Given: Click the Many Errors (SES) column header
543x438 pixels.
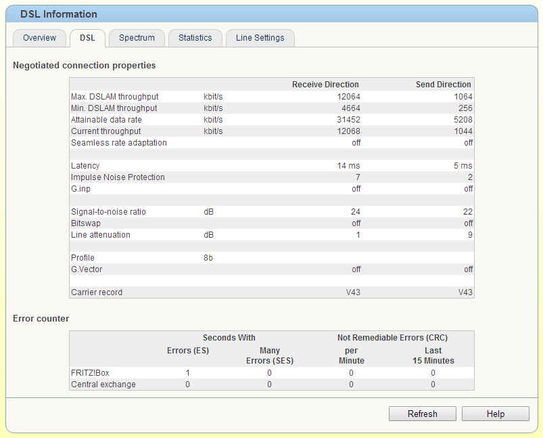Looking at the screenshot, I should click(269, 355).
